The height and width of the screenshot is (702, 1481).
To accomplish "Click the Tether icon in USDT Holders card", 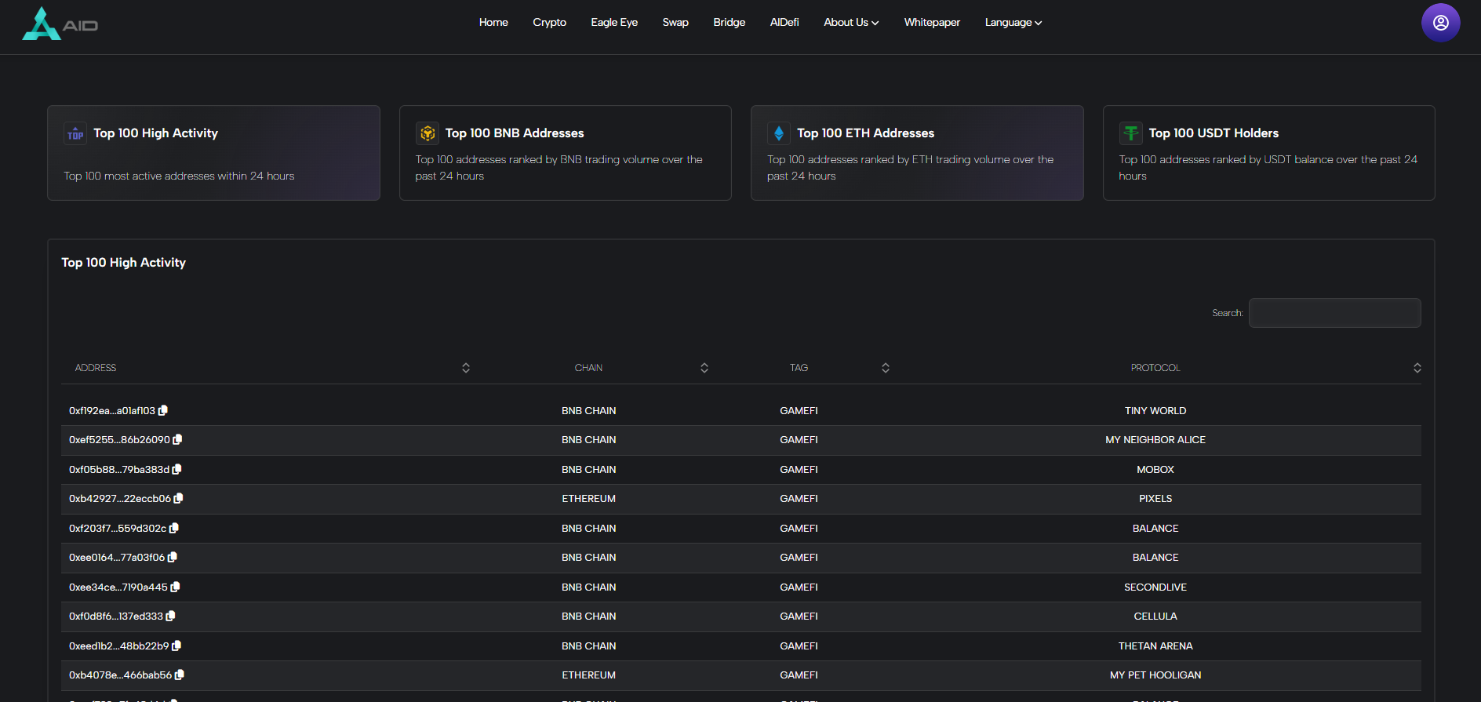I will point(1130,133).
